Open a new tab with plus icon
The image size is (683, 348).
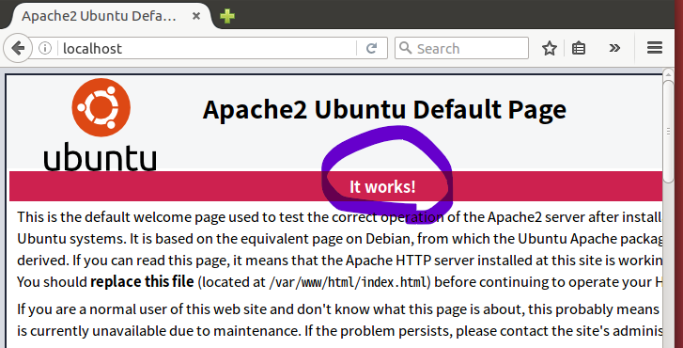pos(227,16)
